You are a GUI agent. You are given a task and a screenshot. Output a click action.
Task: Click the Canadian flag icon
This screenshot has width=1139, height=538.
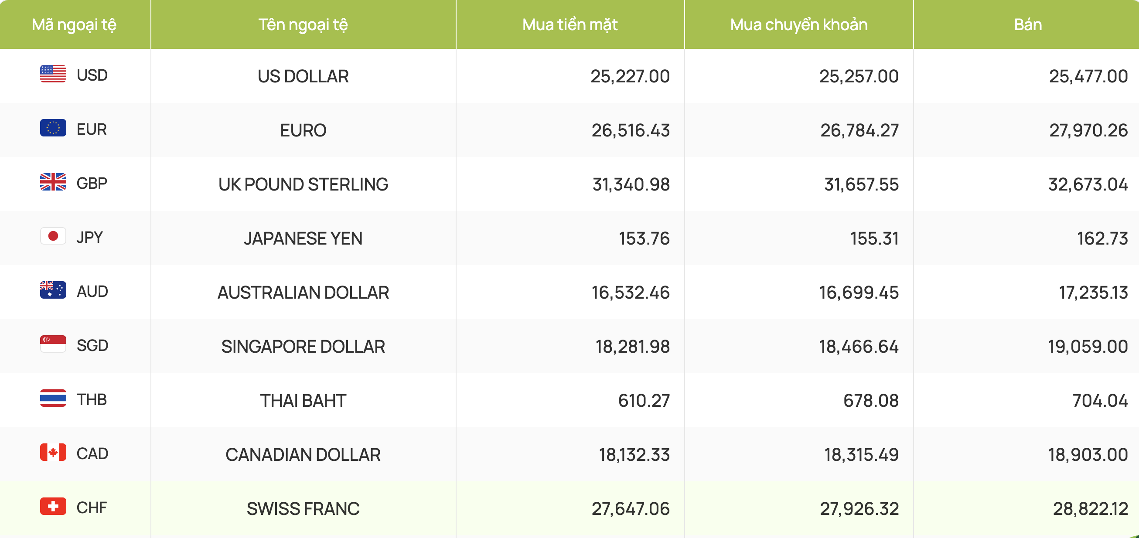click(x=53, y=452)
